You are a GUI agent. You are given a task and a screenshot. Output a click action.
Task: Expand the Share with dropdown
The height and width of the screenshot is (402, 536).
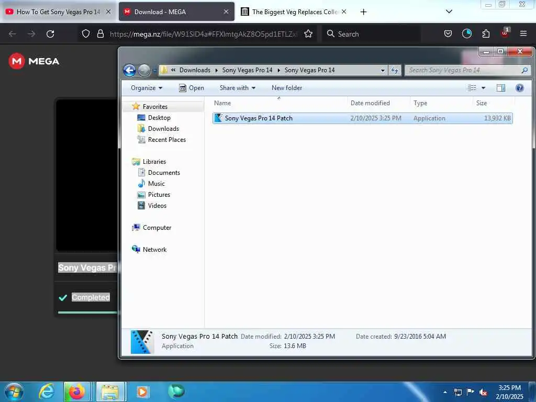[x=238, y=88]
